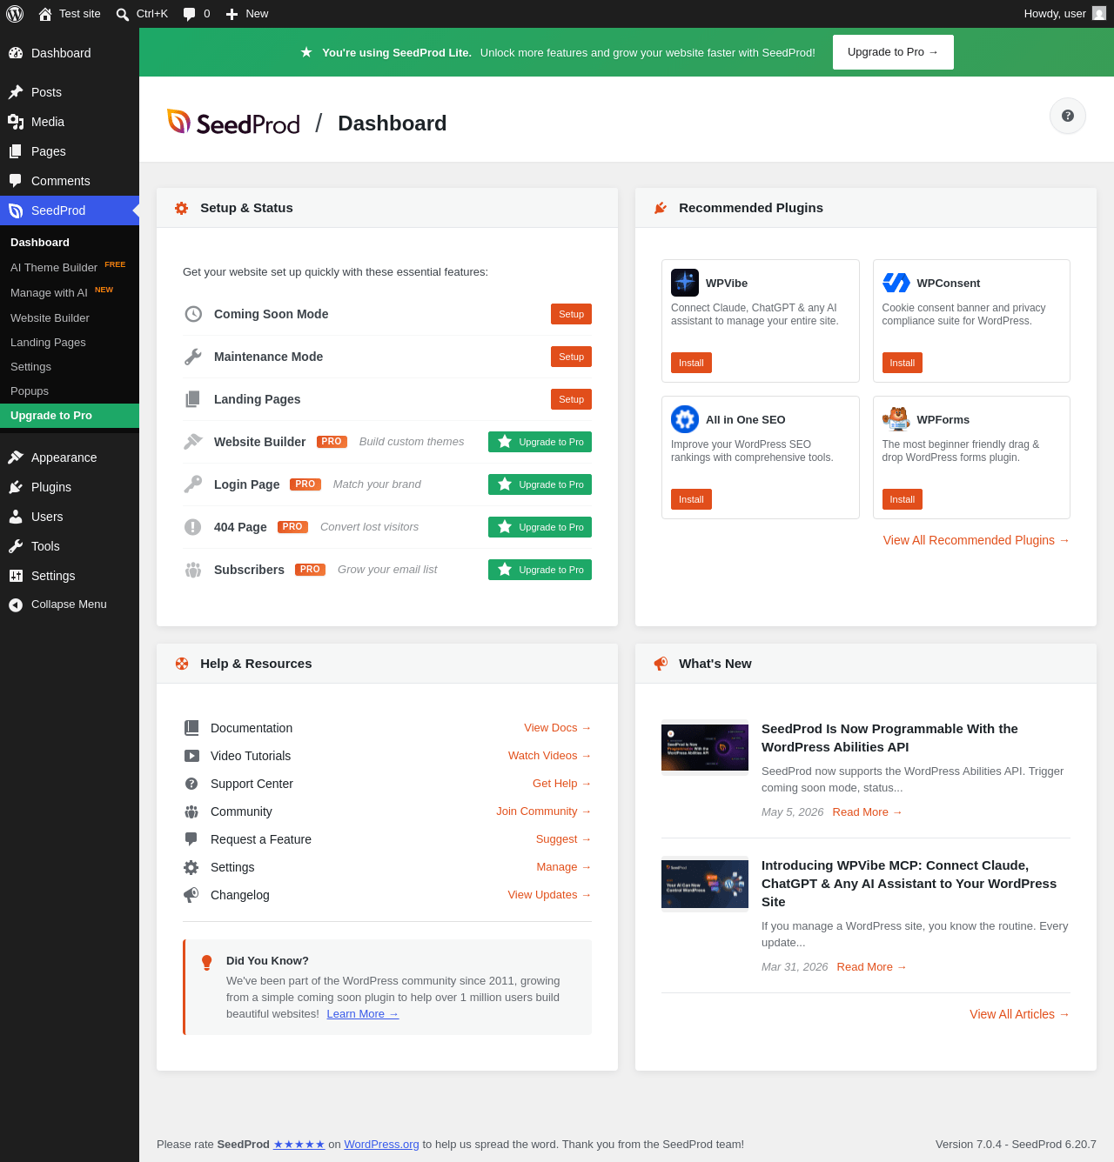
Task: Open the WPVibe MCP article thumbnail
Action: click(705, 884)
